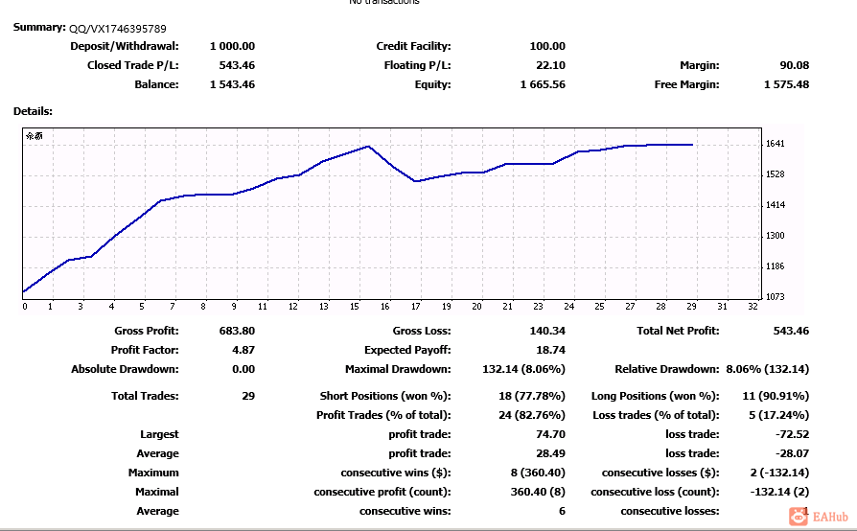This screenshot has width=857, height=531.
Task: Select the Maximal Drawdown label
Action: coord(398,369)
